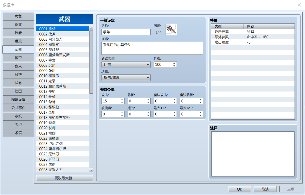Open the 公共事件 tab
Image resolution: width=305 pixels, height=195 pixels.
18,108
